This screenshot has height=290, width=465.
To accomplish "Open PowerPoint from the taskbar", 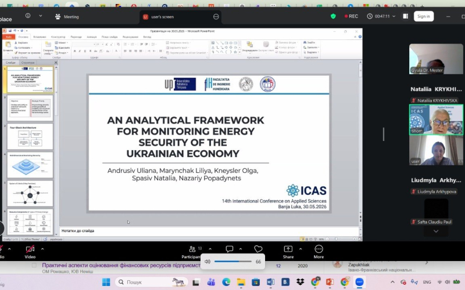I will click(330, 282).
